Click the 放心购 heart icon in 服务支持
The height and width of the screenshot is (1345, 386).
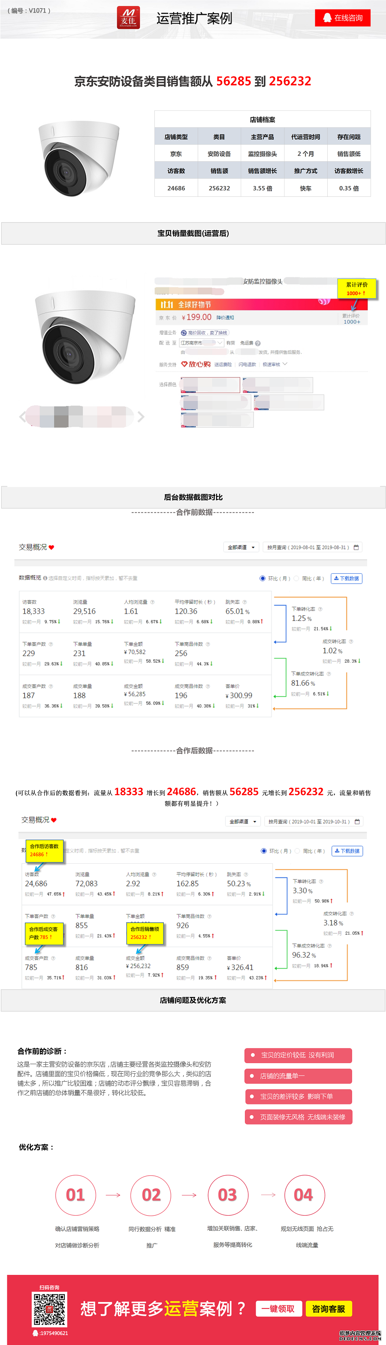184,364
